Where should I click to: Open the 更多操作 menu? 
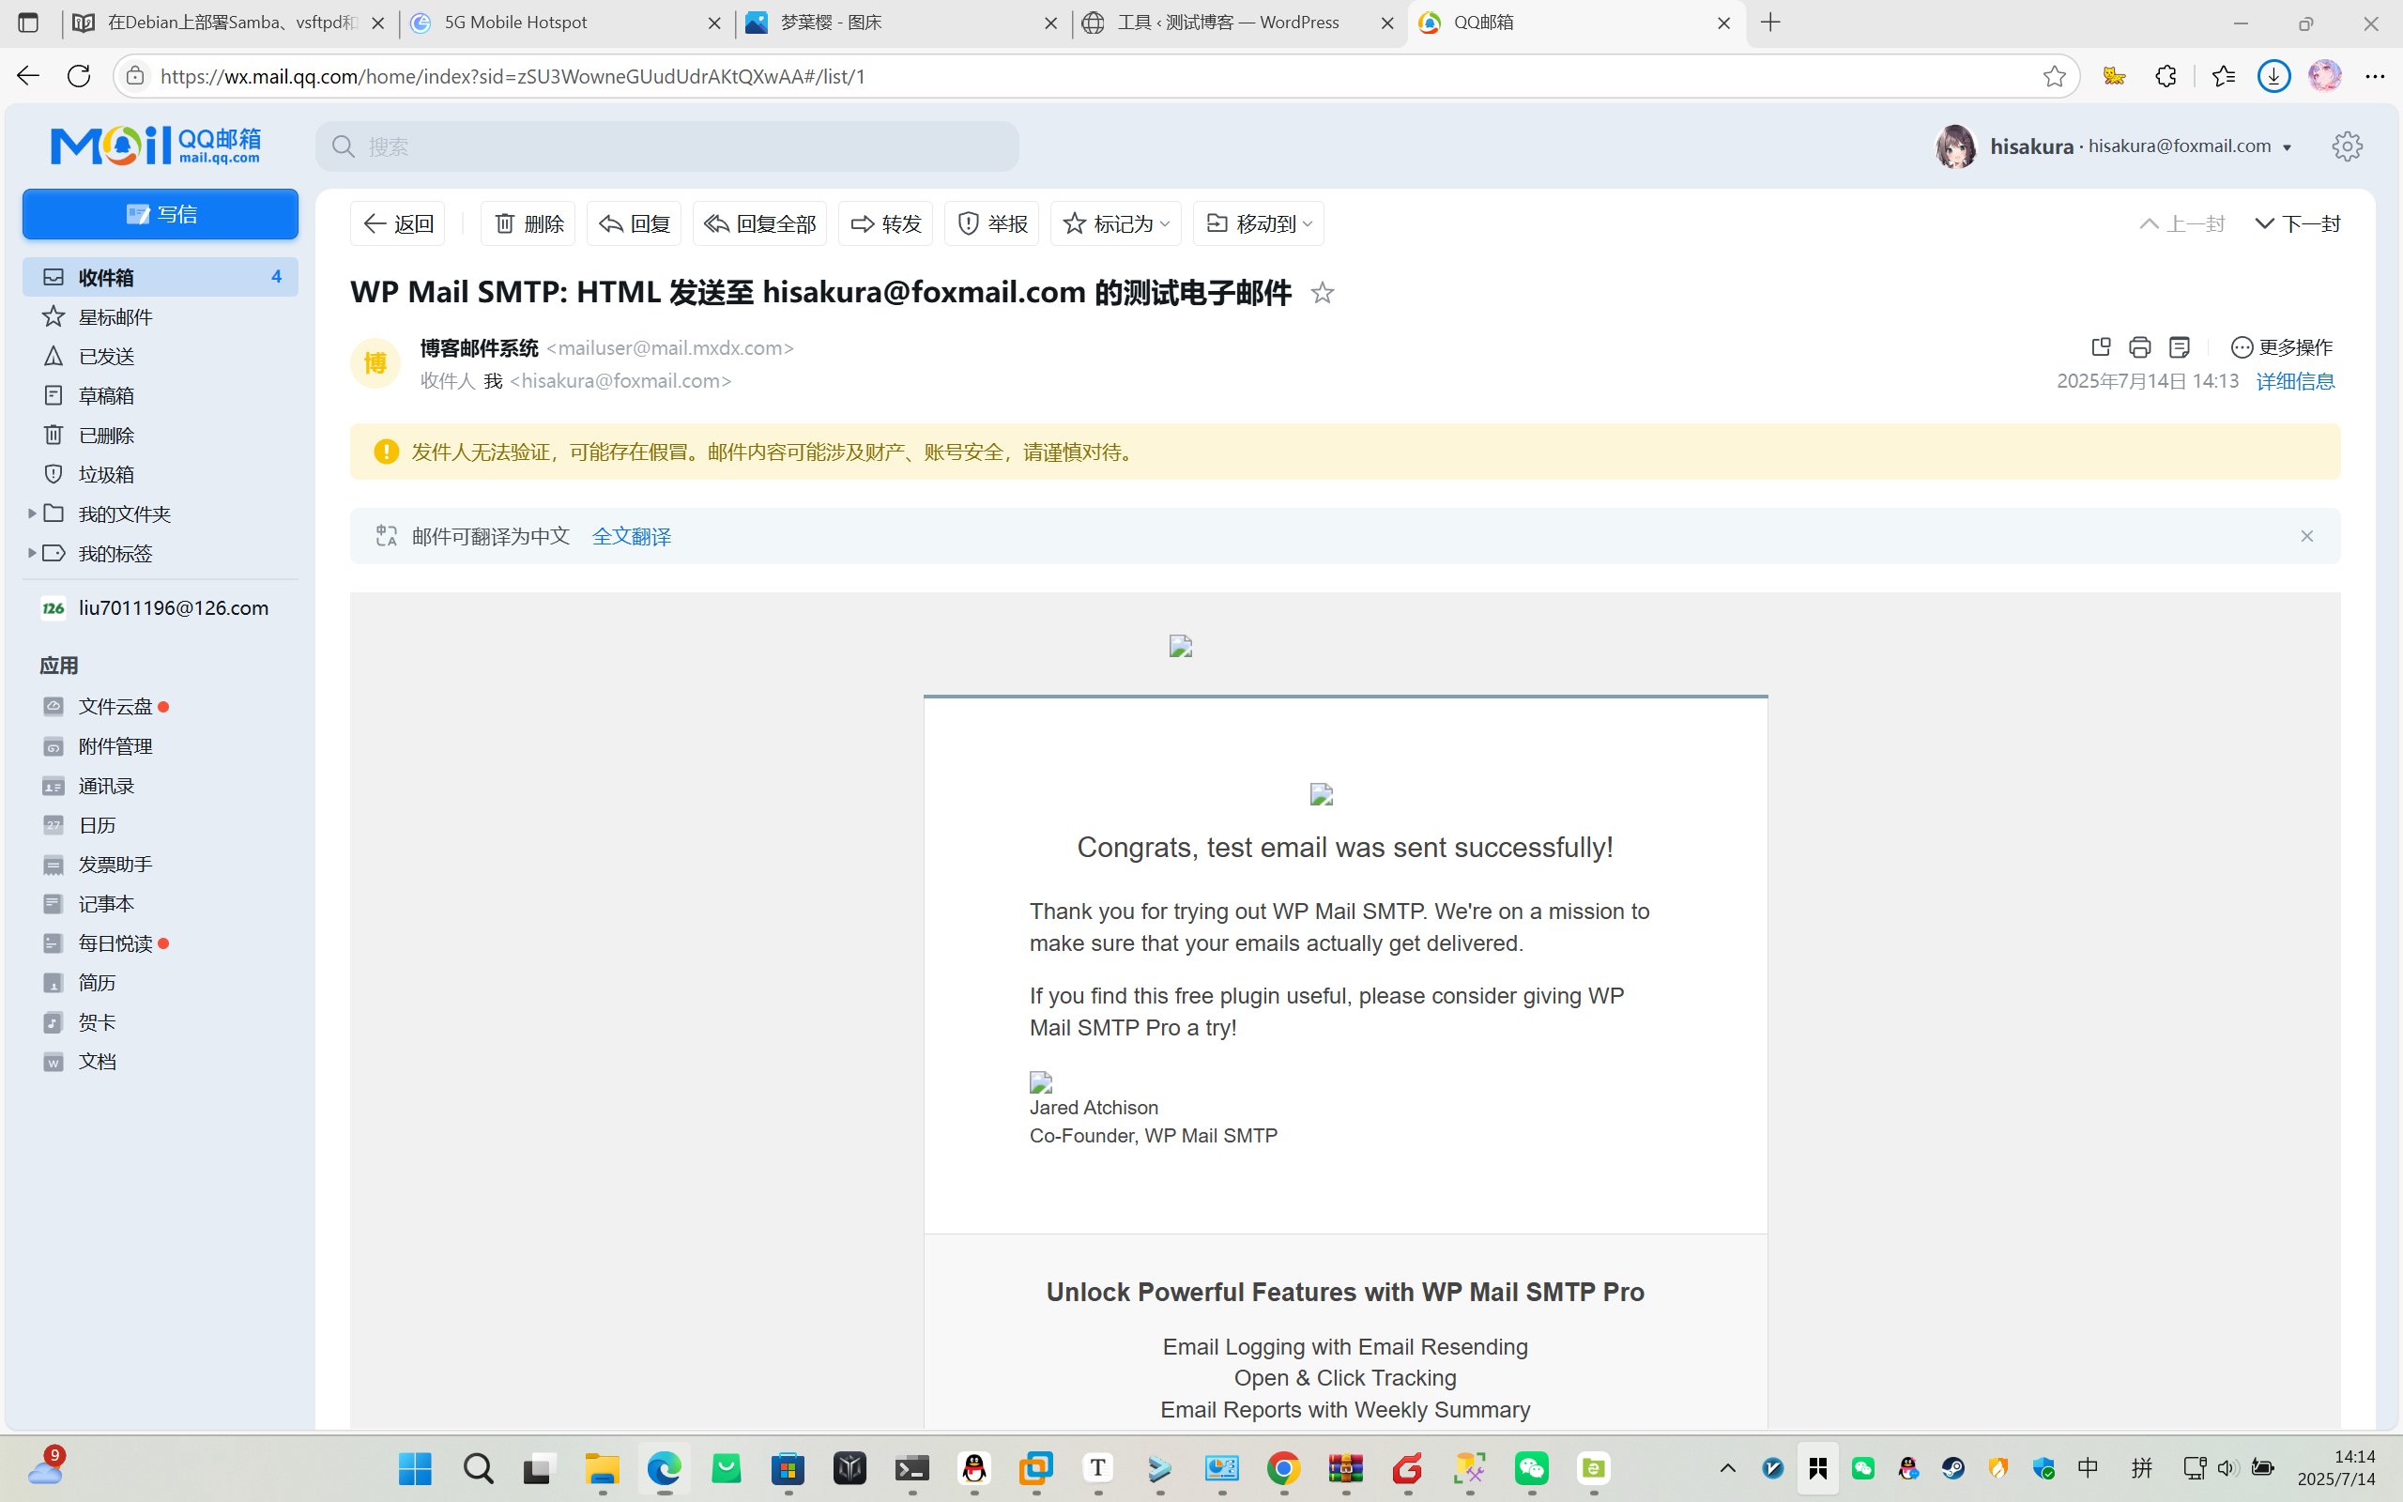(x=2282, y=346)
